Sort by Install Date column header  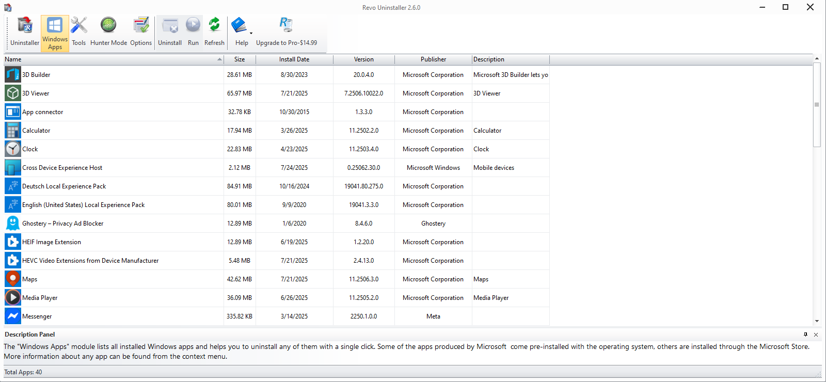click(x=294, y=59)
